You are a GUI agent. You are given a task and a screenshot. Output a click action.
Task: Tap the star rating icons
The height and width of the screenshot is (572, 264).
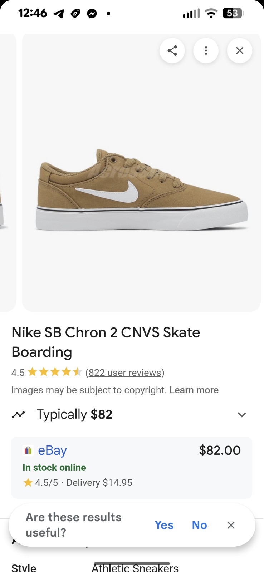[x=55, y=373]
